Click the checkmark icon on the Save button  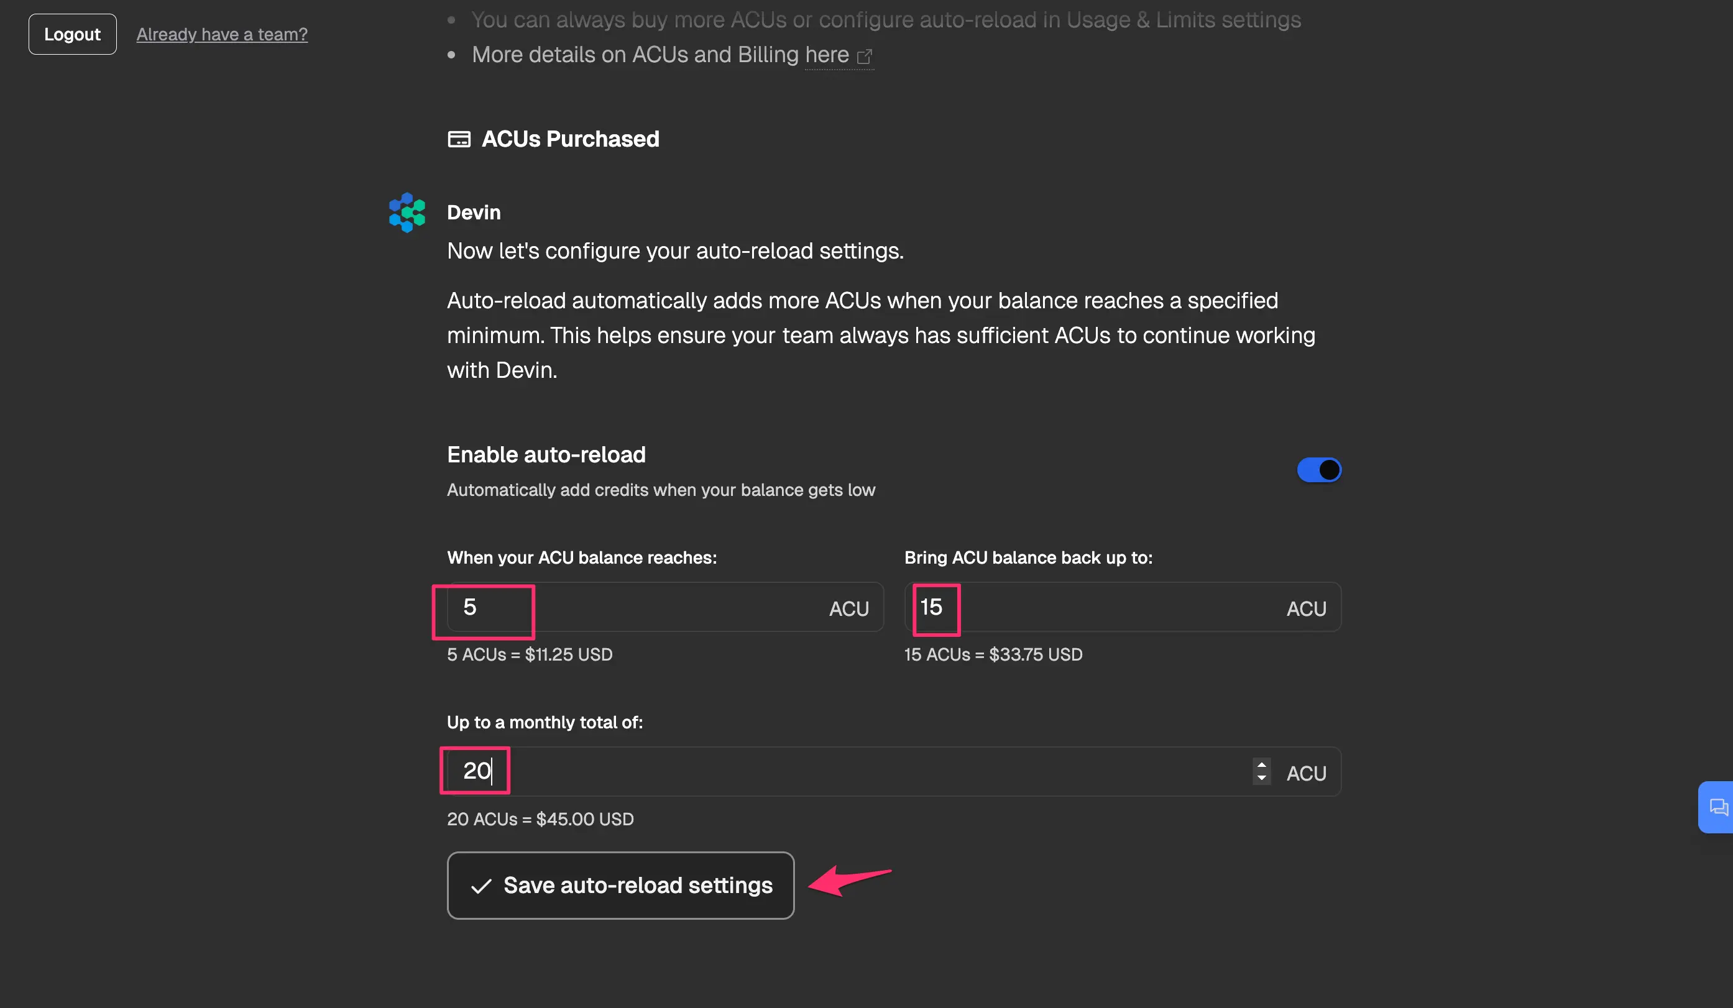[x=480, y=886]
